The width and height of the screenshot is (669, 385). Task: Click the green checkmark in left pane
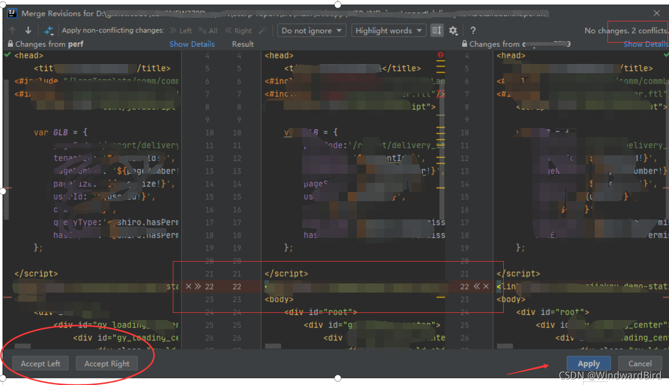(x=7, y=54)
